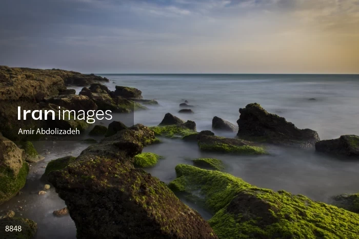Click the thin "images" word in logo
The width and height of the screenshot is (359, 239).
pos(85,114)
